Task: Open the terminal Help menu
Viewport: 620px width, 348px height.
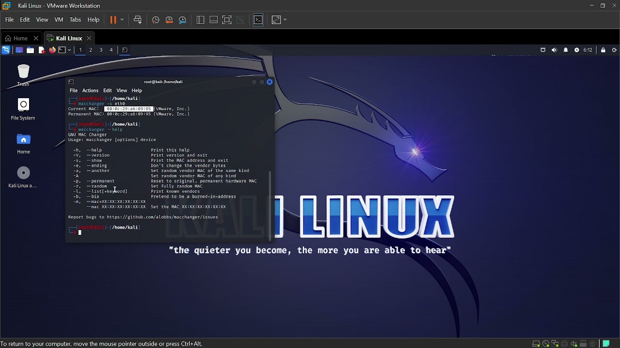Action: 137,90
